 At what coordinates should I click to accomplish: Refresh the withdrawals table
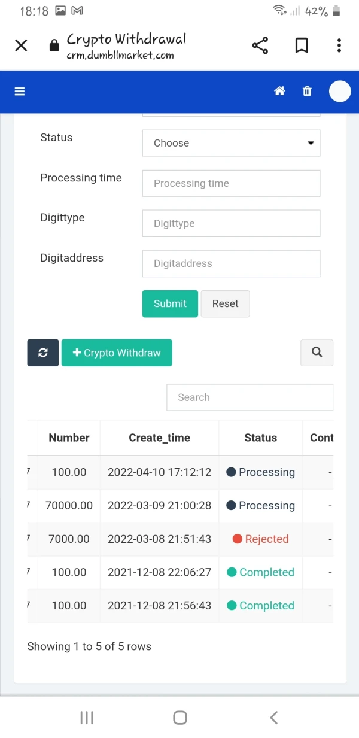click(43, 353)
